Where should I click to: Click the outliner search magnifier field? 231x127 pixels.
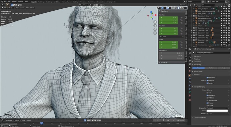pyautogui.click(x=208, y=5)
